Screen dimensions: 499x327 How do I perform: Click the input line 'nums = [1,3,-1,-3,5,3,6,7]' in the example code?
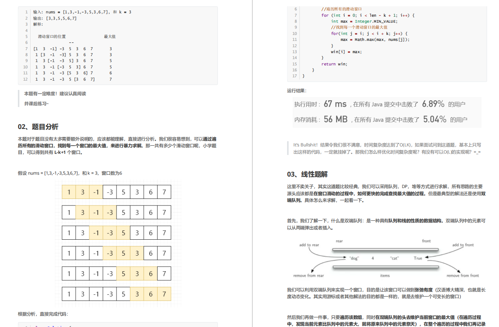(82, 12)
